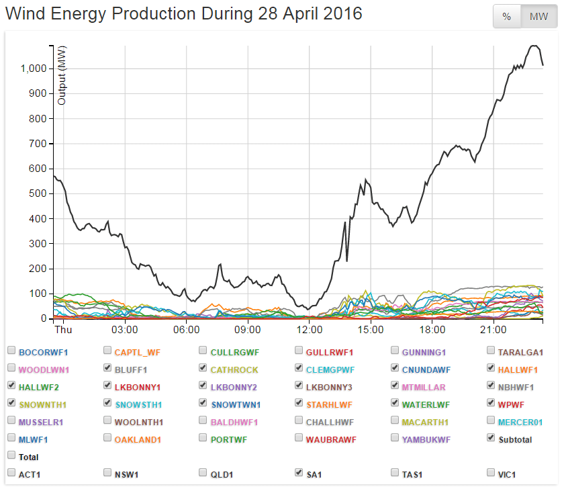Screen dimensions: 562x489
Task: Check the OAKLAND1 wind farm checkbox
Action: 108,438
